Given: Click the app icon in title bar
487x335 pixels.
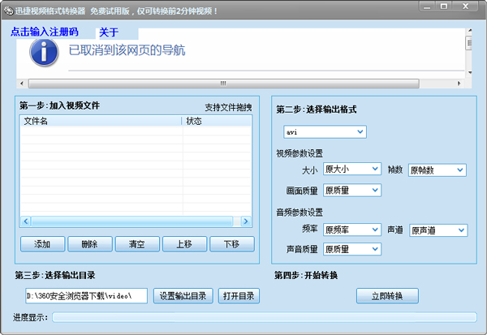Looking at the screenshot, I should click(x=7, y=9).
